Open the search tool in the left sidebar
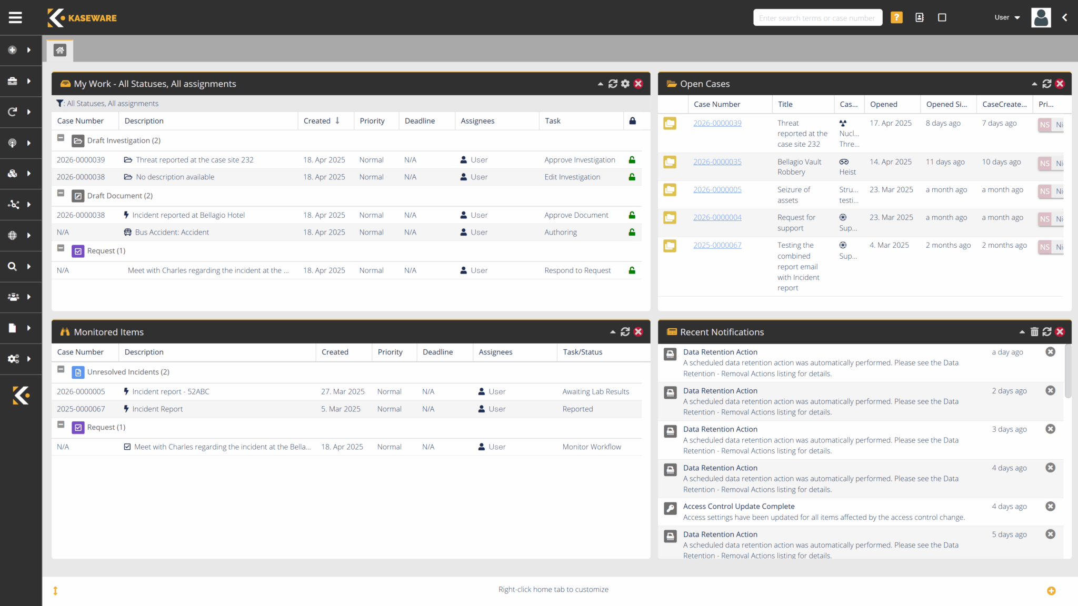Image resolution: width=1078 pixels, height=606 pixels. coord(12,266)
